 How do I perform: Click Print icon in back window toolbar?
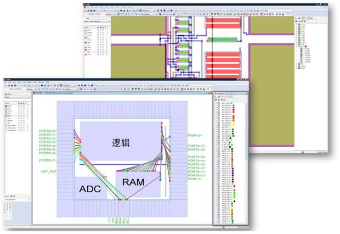click(x=94, y=10)
